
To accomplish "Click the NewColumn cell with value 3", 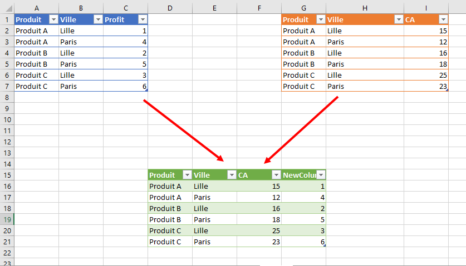I will pos(303,230).
